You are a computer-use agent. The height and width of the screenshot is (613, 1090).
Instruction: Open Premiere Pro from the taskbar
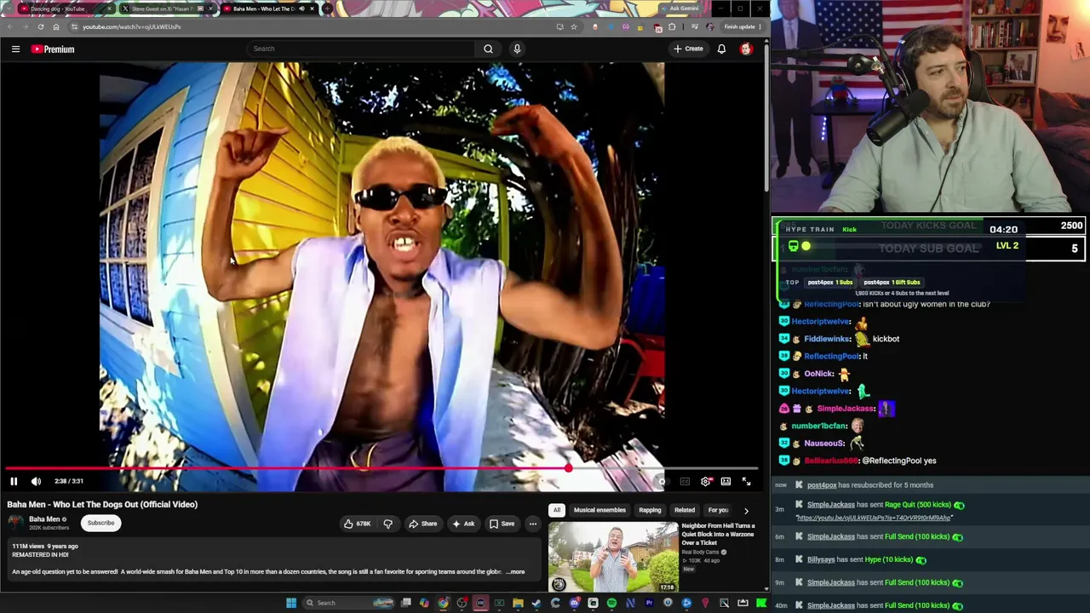pos(649,603)
